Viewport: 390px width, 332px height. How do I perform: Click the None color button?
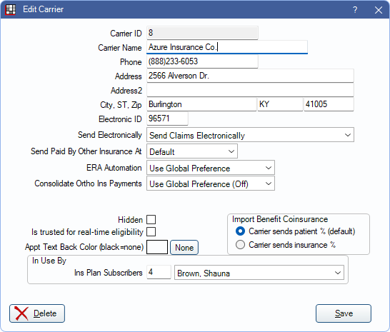[x=184, y=248]
